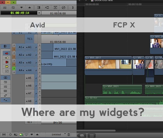Open the MVI_2617 clip dropdown in FCP X
Viewport: 163px width, 138px height.
point(87,58)
